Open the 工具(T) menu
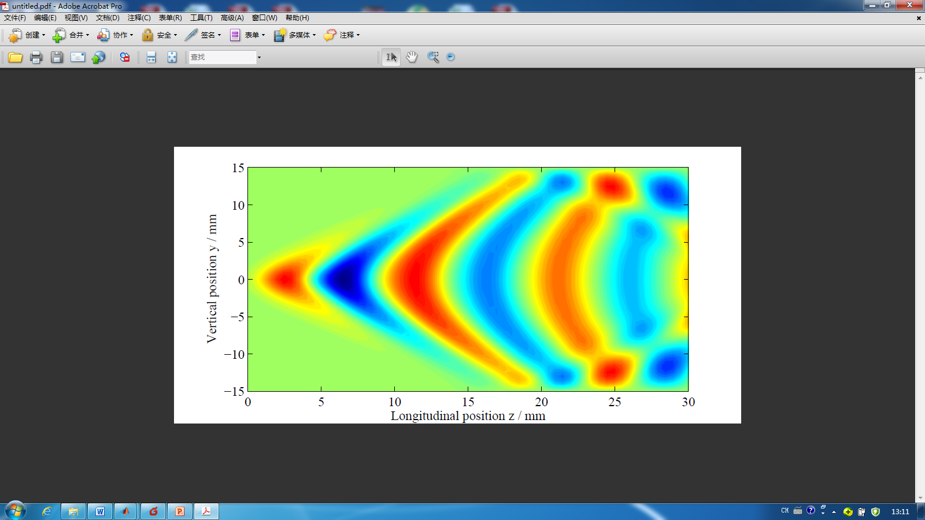This screenshot has width=925, height=520. click(x=201, y=18)
